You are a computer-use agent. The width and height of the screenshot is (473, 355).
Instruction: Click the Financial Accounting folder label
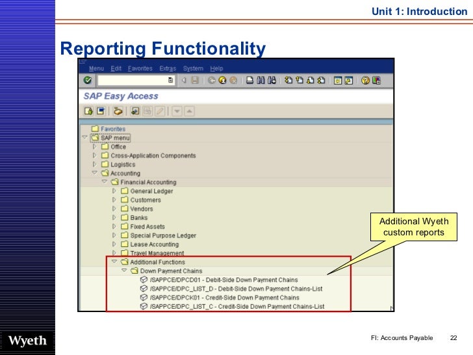pyautogui.click(x=148, y=182)
